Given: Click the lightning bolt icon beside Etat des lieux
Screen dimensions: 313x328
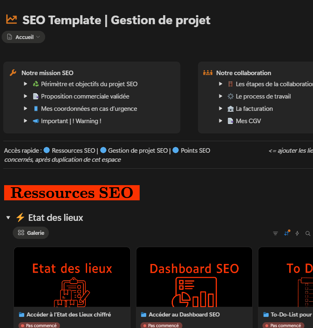Looking at the screenshot, I should click(20, 217).
